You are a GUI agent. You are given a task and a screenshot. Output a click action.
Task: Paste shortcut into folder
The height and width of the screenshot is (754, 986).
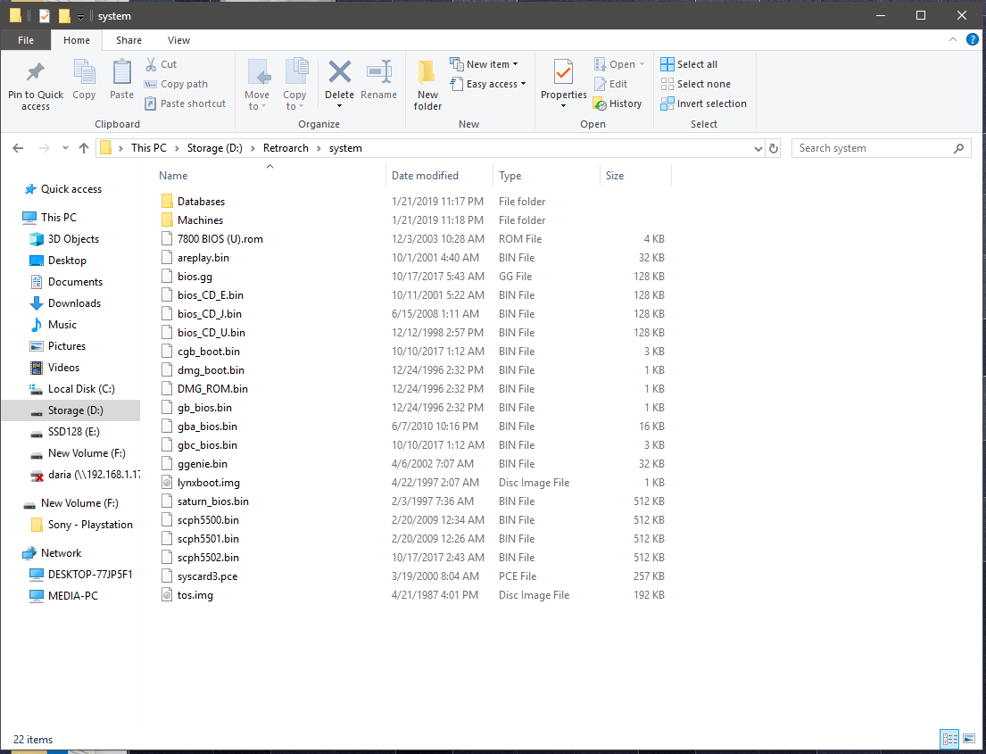point(185,104)
